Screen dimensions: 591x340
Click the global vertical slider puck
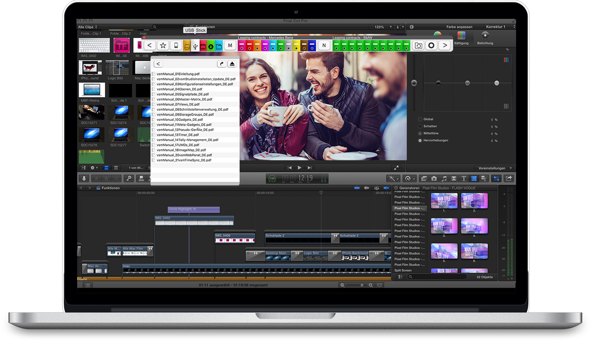point(414,83)
